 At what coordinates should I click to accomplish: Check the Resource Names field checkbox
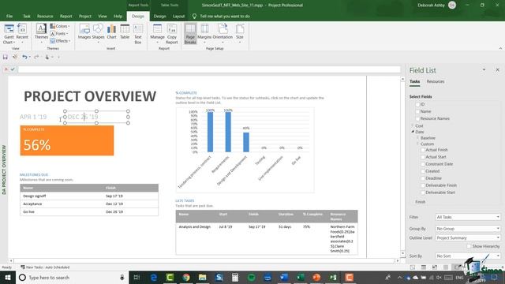[417, 118]
